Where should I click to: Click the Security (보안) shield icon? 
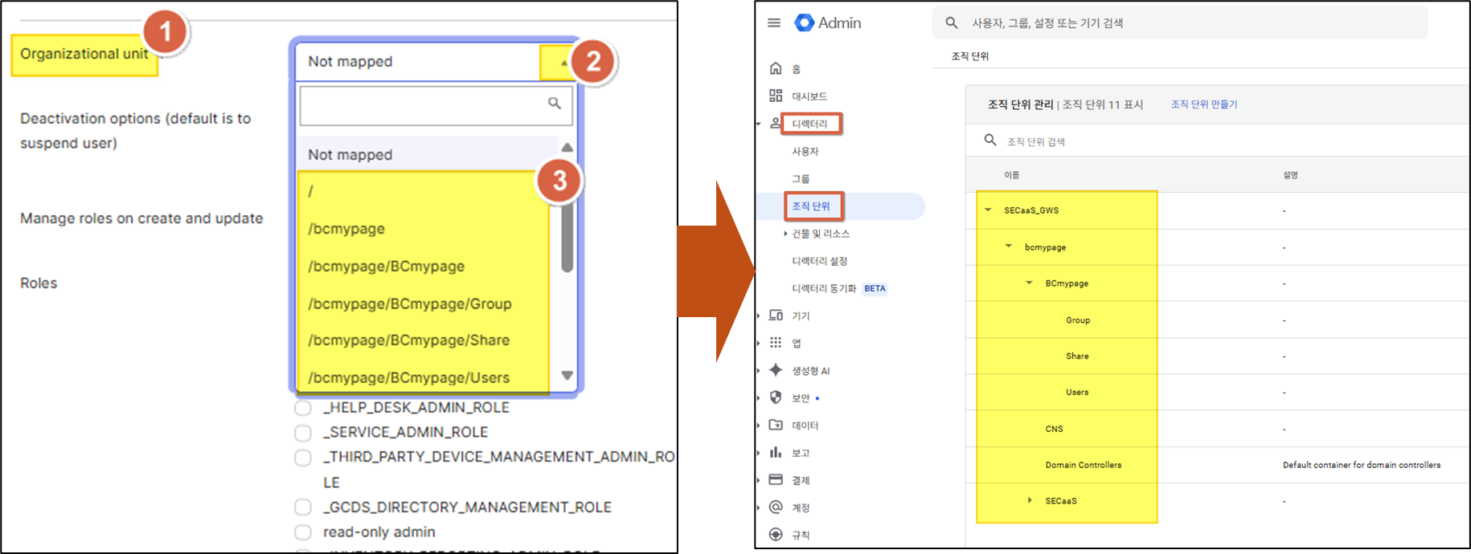776,397
